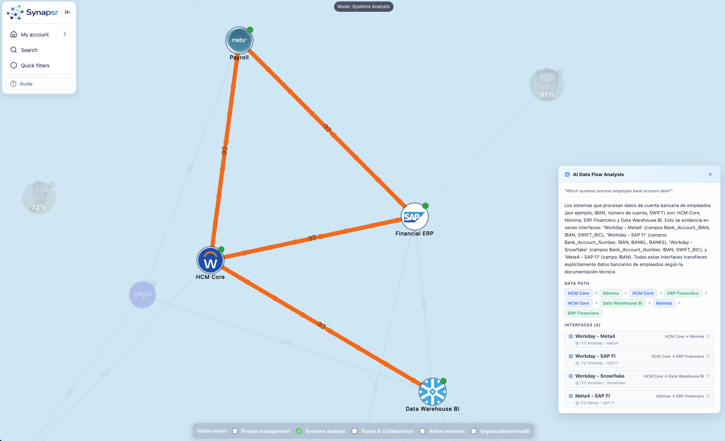Expand the My account chevron
This screenshot has width=725, height=441.
coord(65,34)
